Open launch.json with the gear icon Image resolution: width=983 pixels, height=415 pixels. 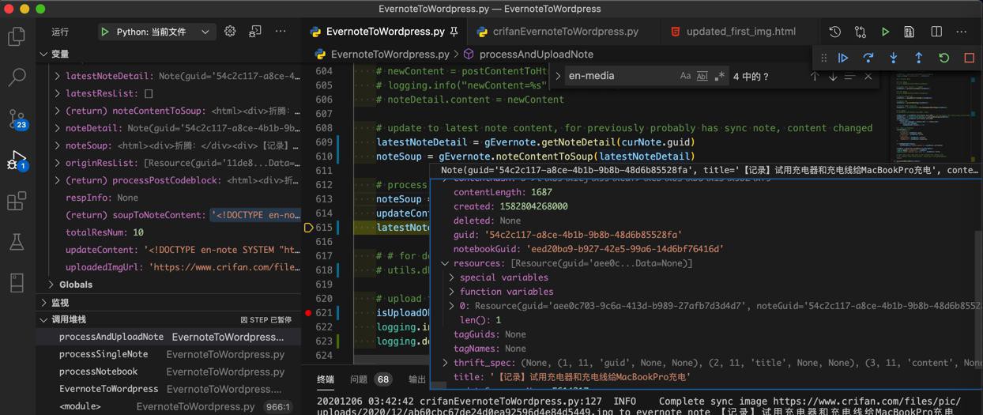[x=230, y=32]
